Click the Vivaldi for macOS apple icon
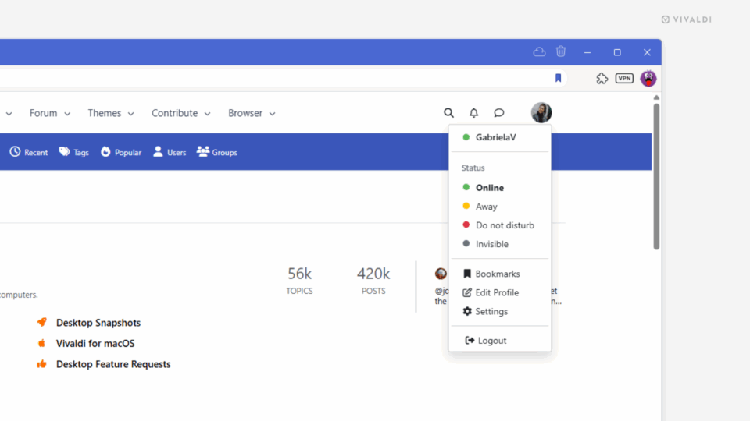Viewport: 750px width, 421px height. [x=41, y=343]
